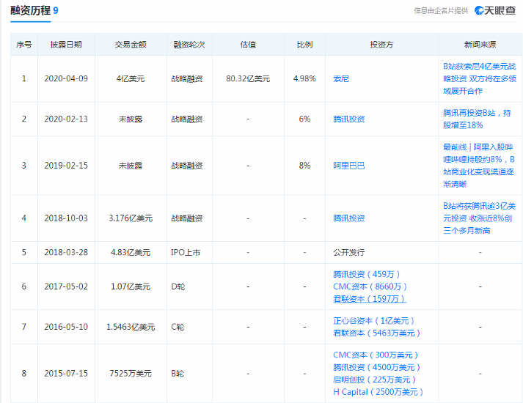Open news link 腾讯再投资B站
Screen dimensions: 523x403
(477, 119)
